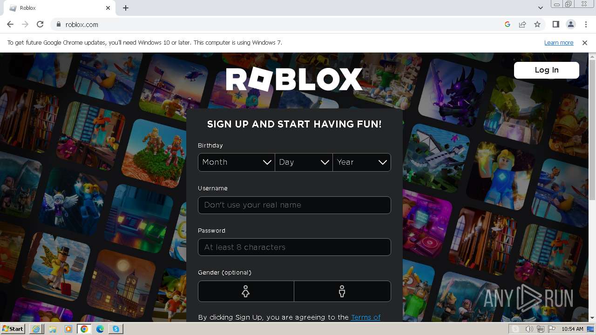This screenshot has width=596, height=335.
Task: Click the Skype icon in system tray
Action: (x=515, y=329)
